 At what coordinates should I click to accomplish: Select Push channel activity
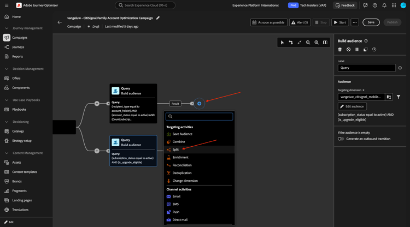[x=199, y=212]
